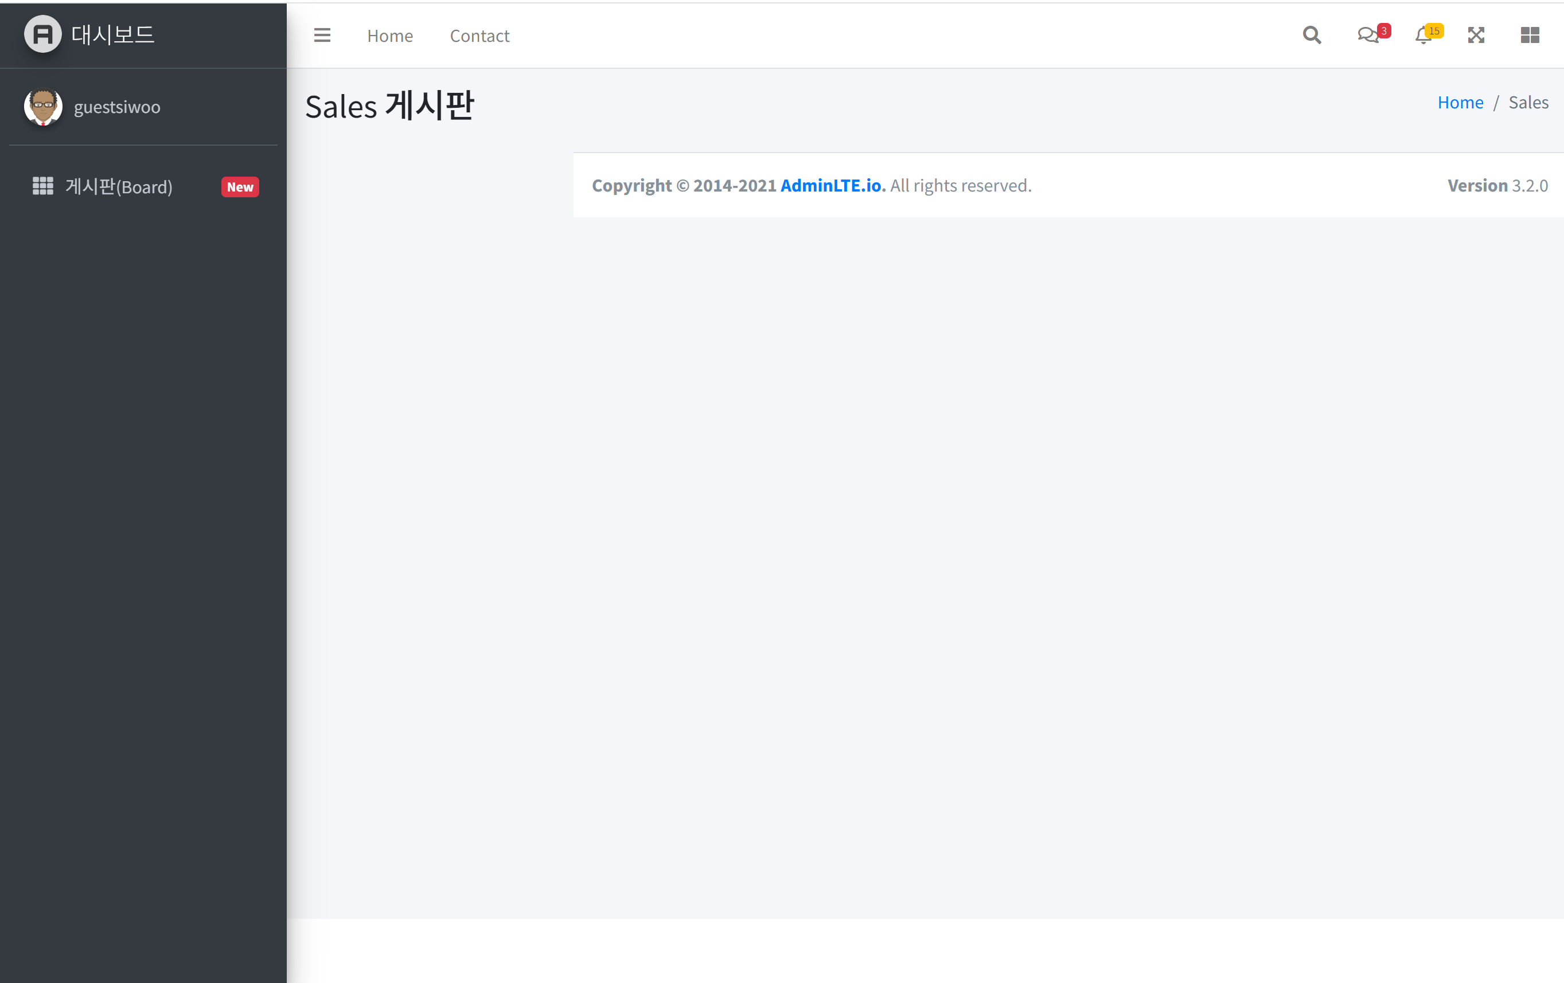Click the grid icon beside 게시판(Board)

(43, 186)
